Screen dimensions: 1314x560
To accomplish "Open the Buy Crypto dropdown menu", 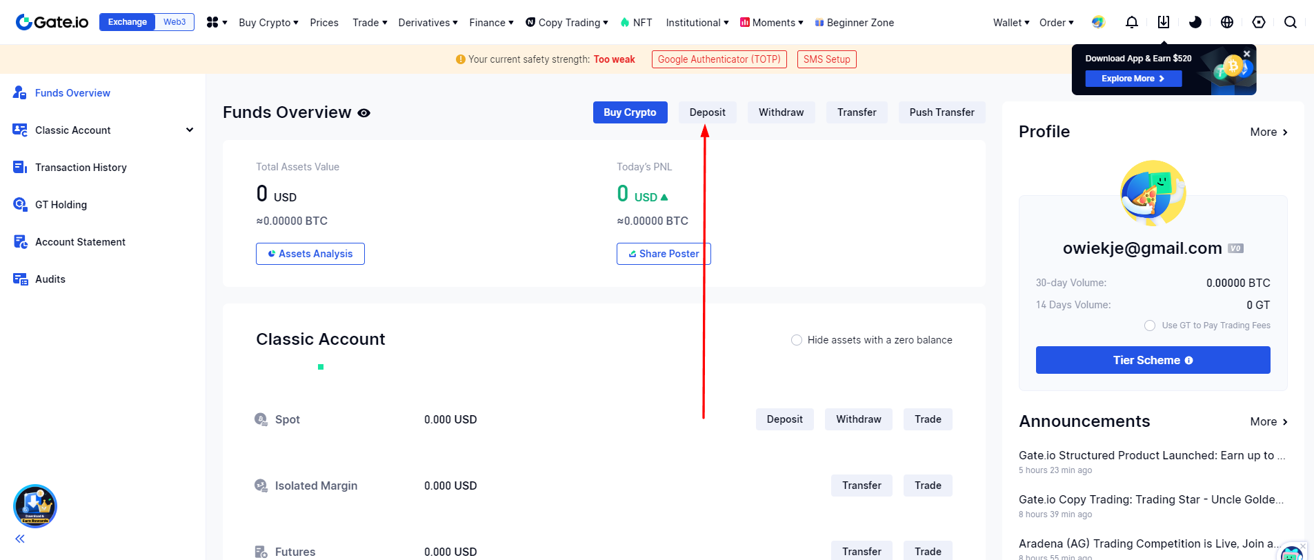I will pos(268,23).
